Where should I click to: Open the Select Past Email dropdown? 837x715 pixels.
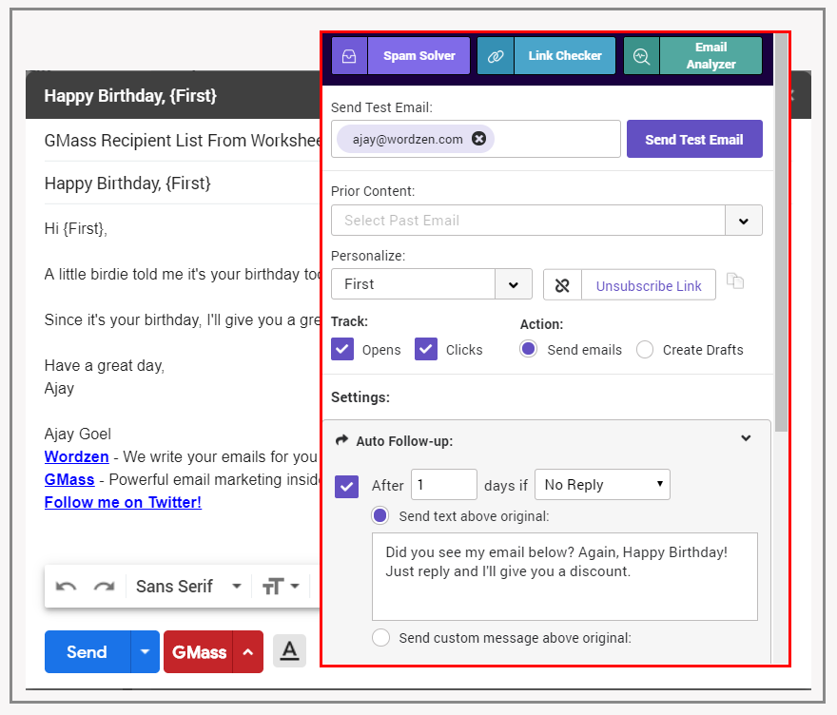click(x=743, y=221)
